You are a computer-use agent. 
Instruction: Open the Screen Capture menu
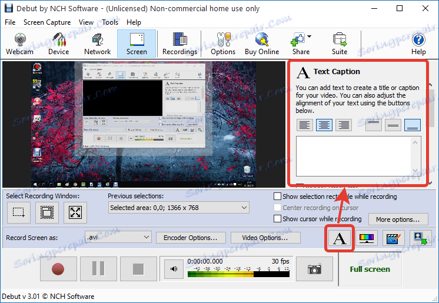coord(47,22)
